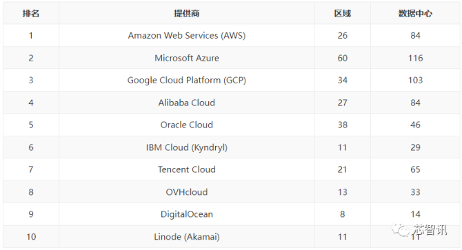This screenshot has height=250, width=462.
Task: Select the DigitalOcean provider cell
Action: [x=186, y=214]
